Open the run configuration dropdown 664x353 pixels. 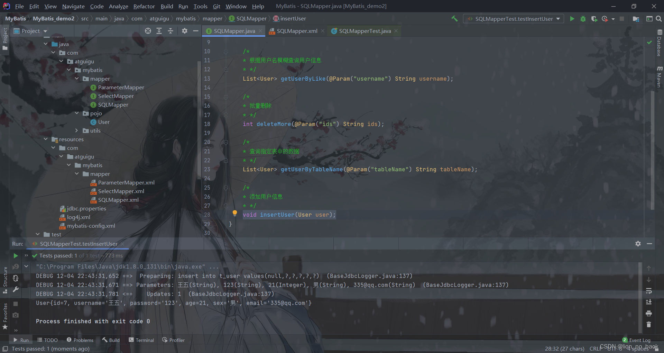point(514,19)
